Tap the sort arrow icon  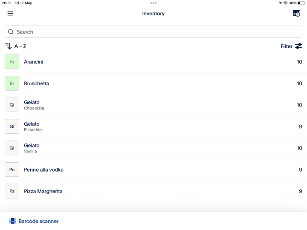pos(8,46)
